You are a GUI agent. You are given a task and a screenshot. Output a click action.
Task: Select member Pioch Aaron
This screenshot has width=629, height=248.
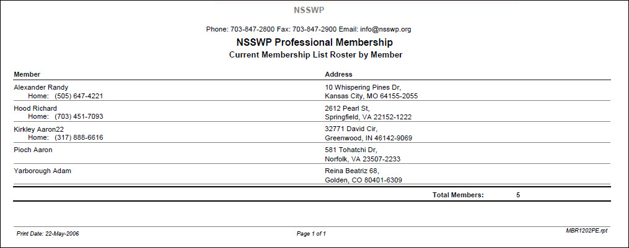click(33, 150)
